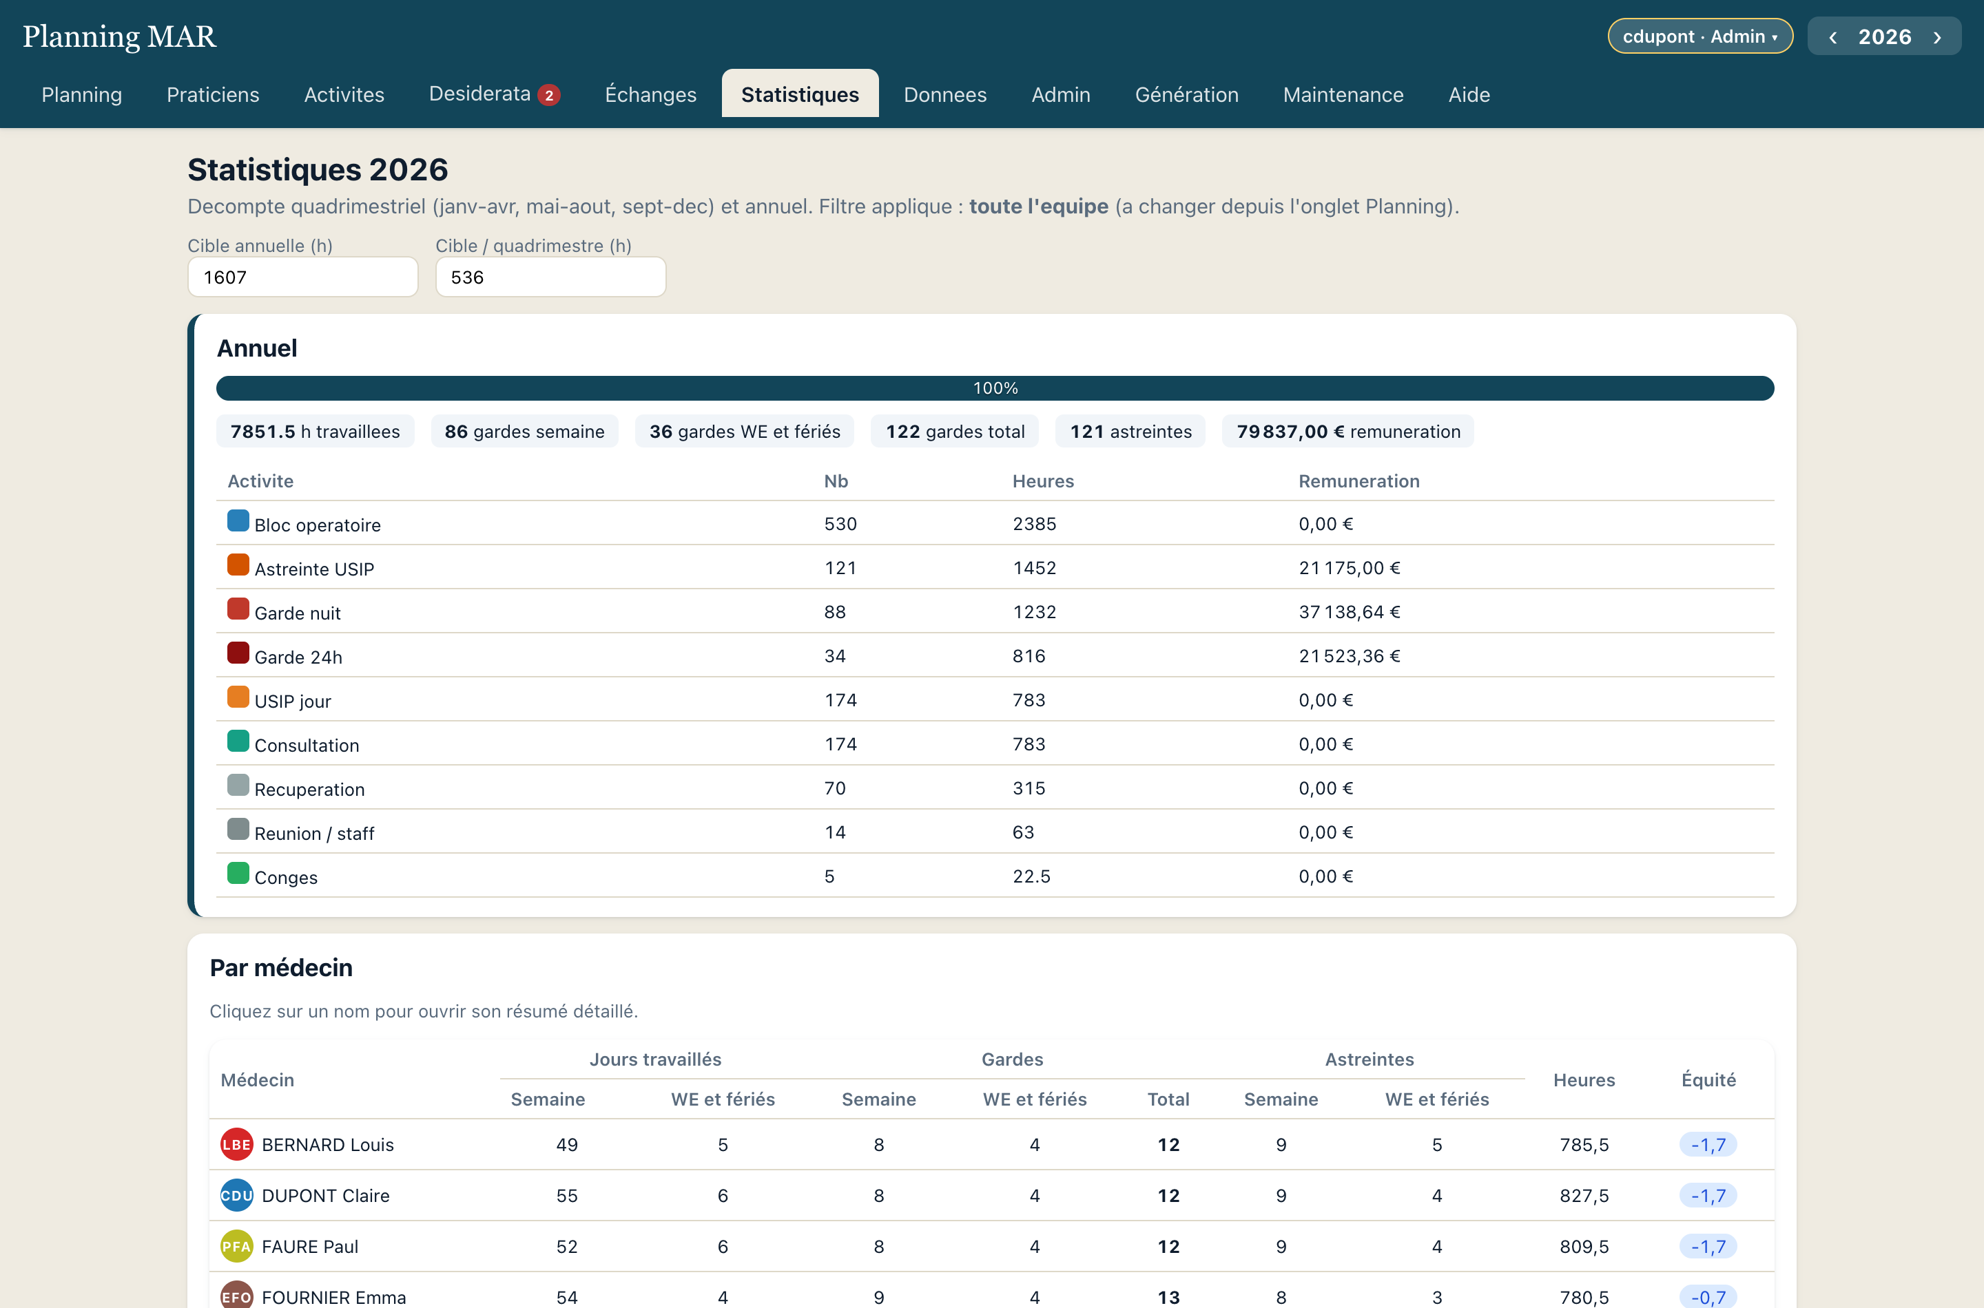Click the Desiderata notification badge
Screen dimensions: 1984x1308
click(x=549, y=95)
